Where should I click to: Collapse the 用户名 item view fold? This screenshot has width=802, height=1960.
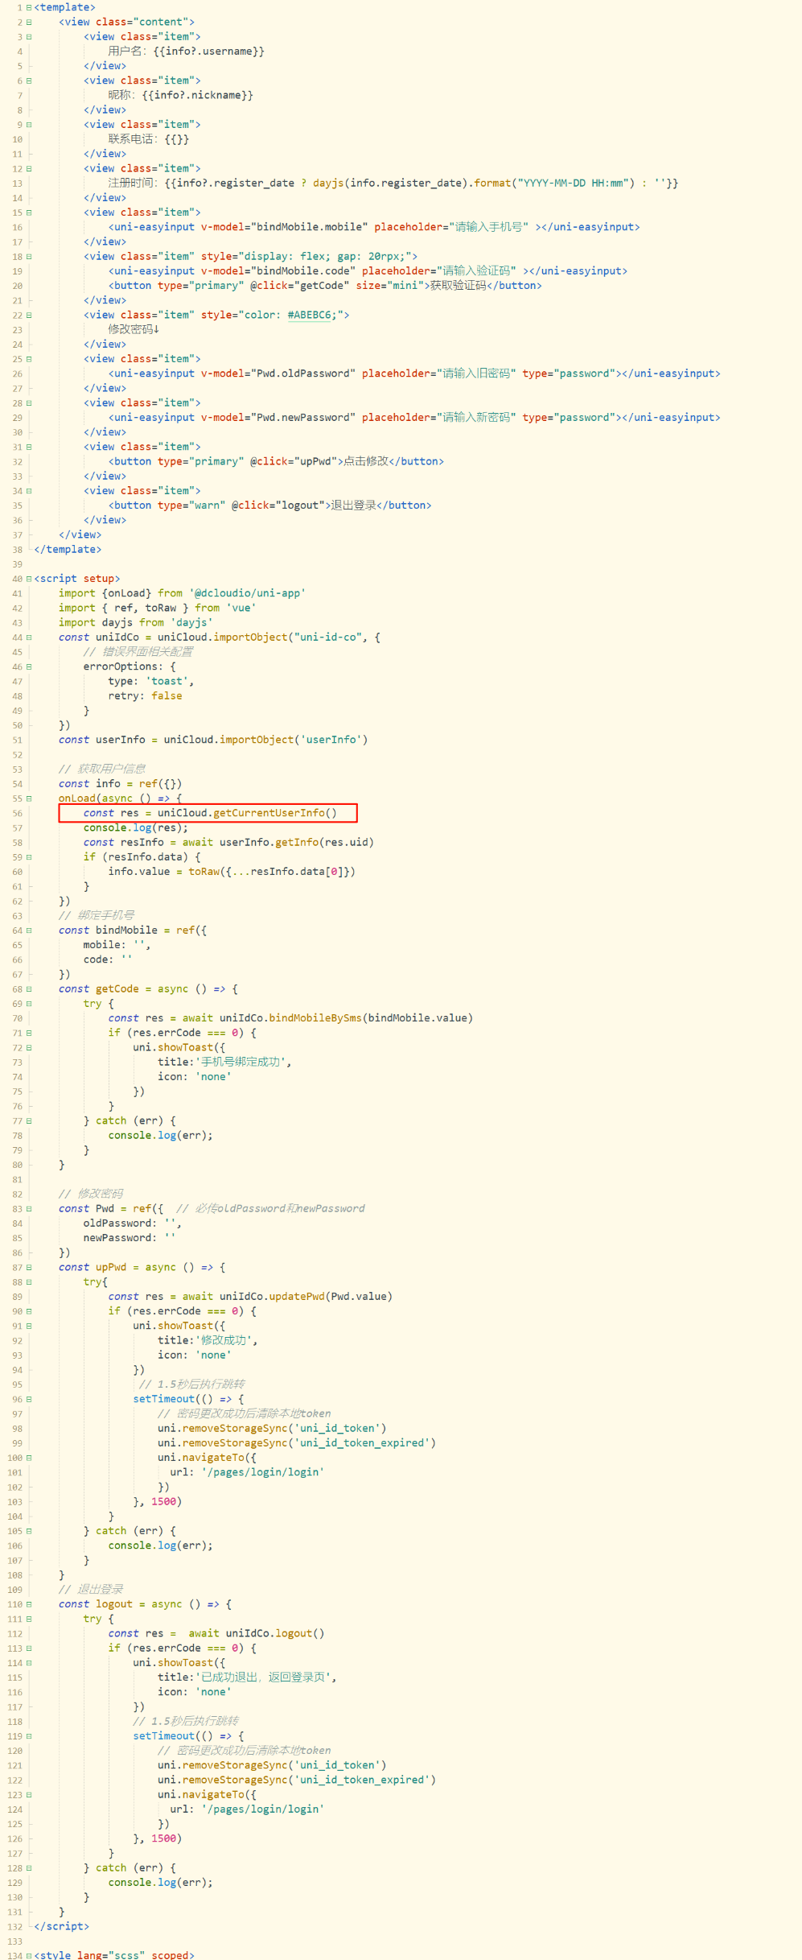click(29, 36)
